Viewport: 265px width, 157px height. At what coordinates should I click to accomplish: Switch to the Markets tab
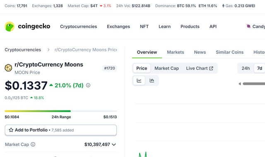click(176, 52)
